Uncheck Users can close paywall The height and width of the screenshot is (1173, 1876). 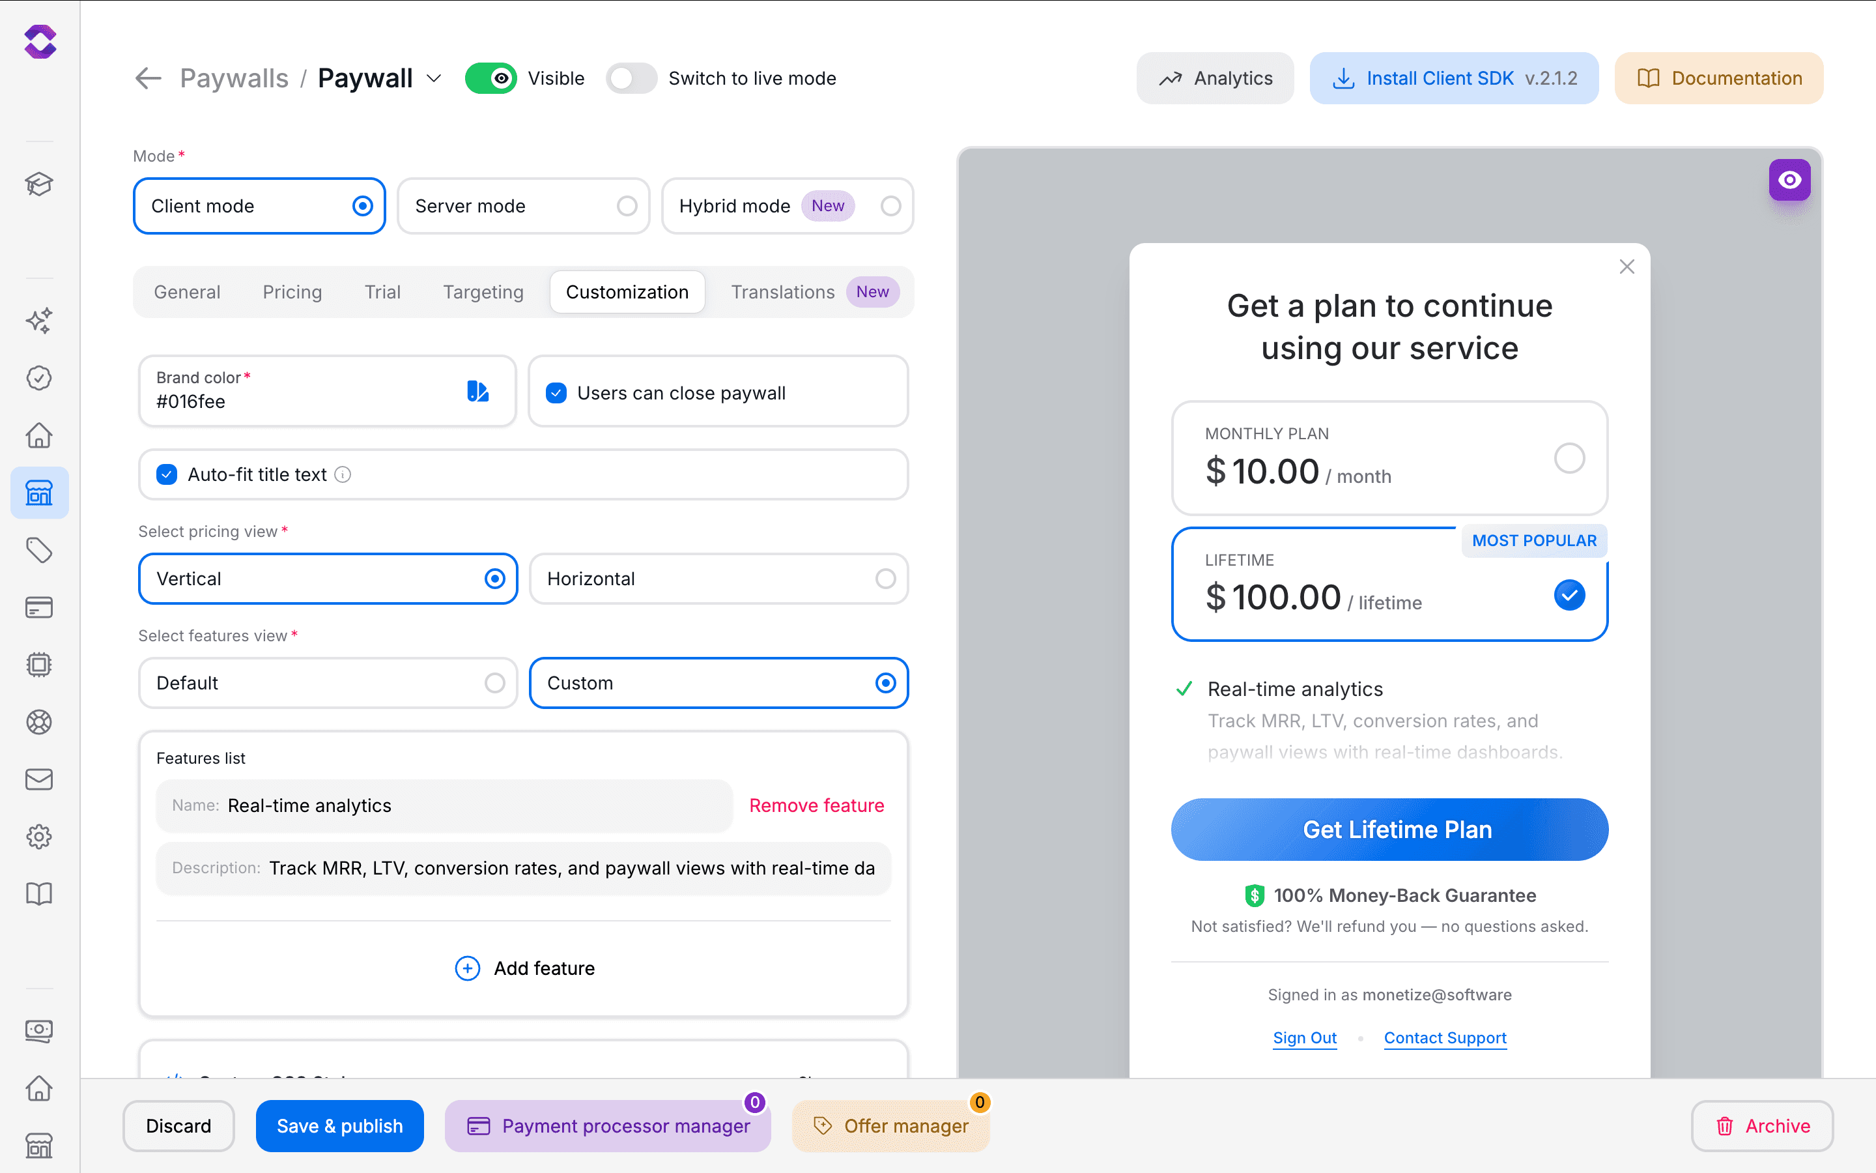556,394
